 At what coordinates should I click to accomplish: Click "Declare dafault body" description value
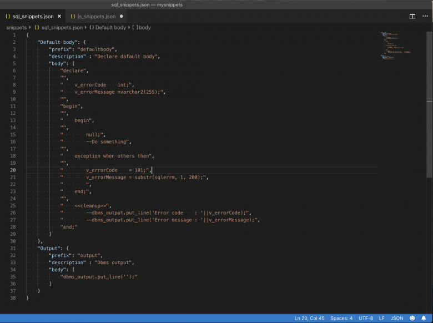126,57
